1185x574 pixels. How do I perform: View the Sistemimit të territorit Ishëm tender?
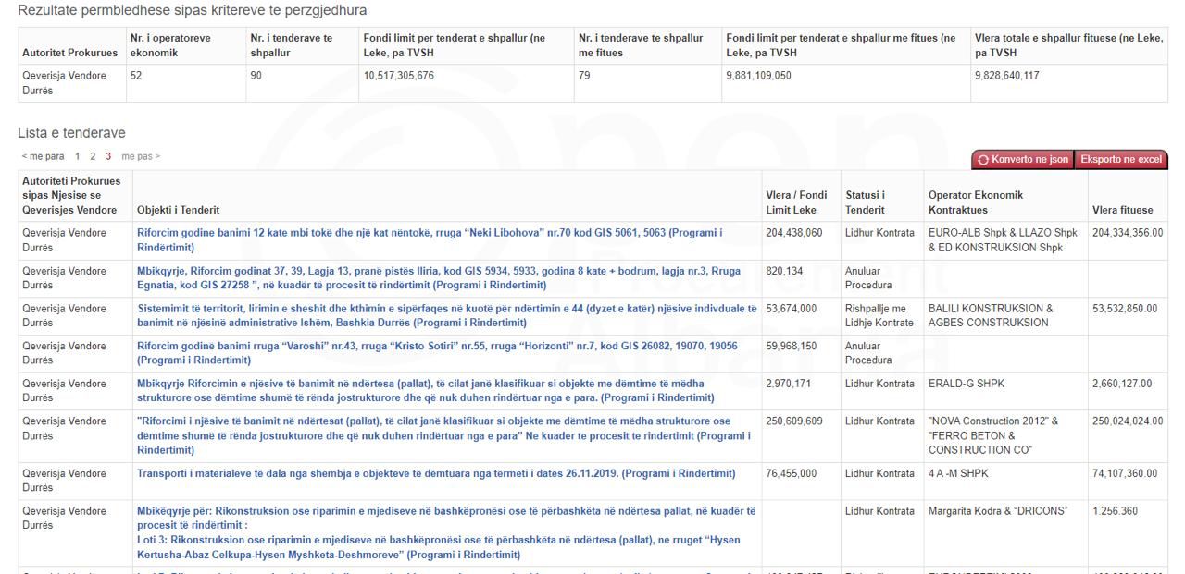(446, 315)
